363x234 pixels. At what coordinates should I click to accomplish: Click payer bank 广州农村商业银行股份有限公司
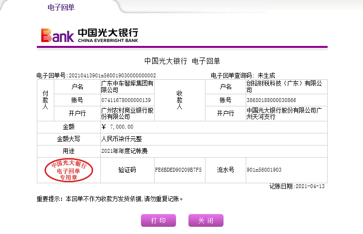point(127,114)
